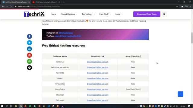Open the @thehackersday Instagram link
193x108 pixels.
[x=66, y=33]
